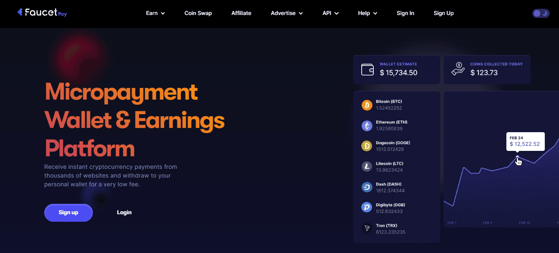This screenshot has height=253, width=559.
Task: Toggle the dark mode switch
Action: click(541, 13)
